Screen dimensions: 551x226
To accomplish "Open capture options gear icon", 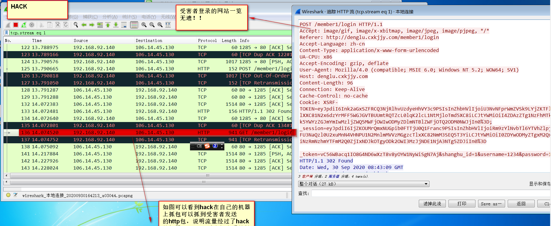I will [x=32, y=25].
